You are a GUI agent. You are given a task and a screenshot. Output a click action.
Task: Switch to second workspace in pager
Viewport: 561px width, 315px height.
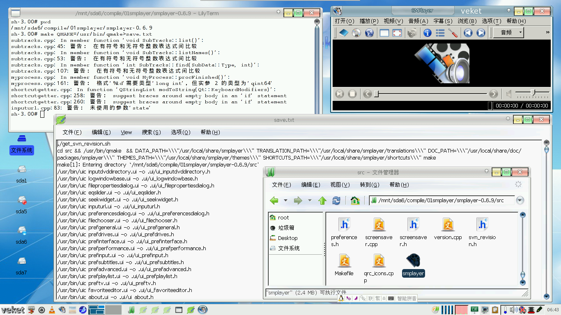click(114, 310)
